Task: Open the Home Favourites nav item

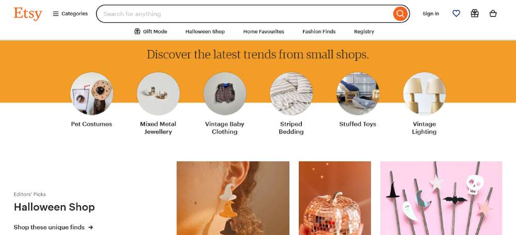Action: (x=264, y=31)
